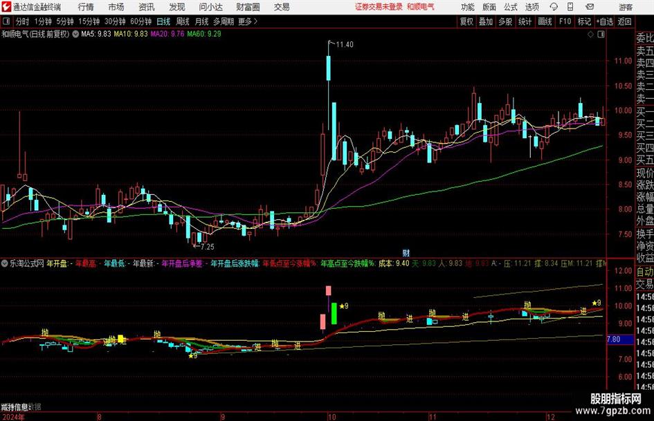Open the 问小达 menu
This screenshot has width=654, height=421.
[210, 7]
